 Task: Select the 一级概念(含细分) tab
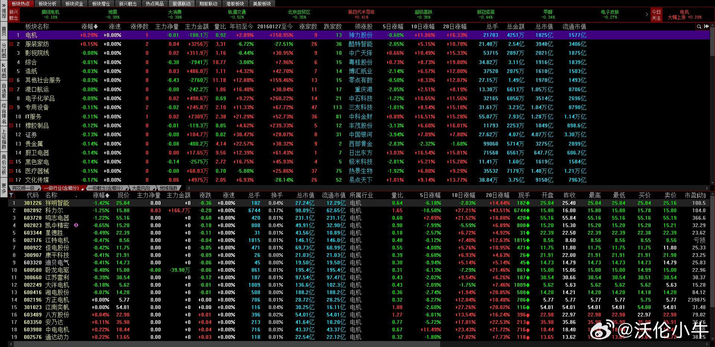tap(106, 188)
